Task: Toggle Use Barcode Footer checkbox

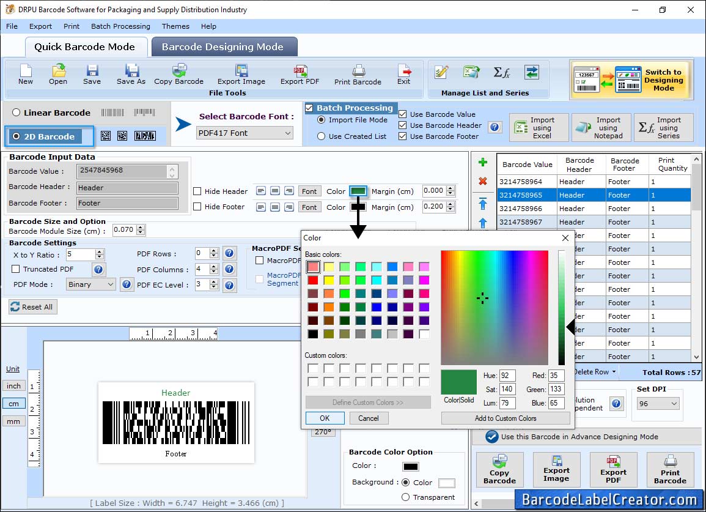Action: [403, 136]
